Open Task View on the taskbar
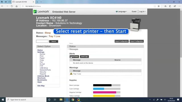 (55, 99)
